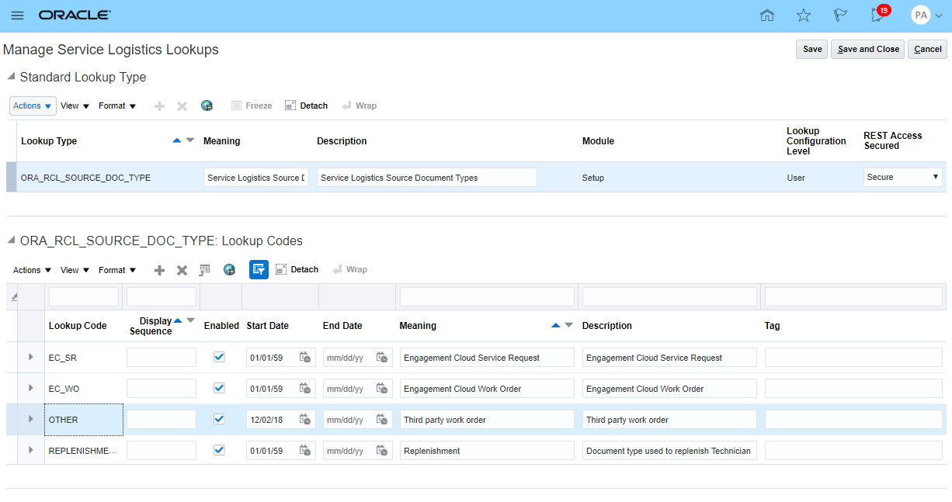The image size is (952, 502).
Task: Click the add row plus icon in Lookup Codes
Action: pos(159,270)
